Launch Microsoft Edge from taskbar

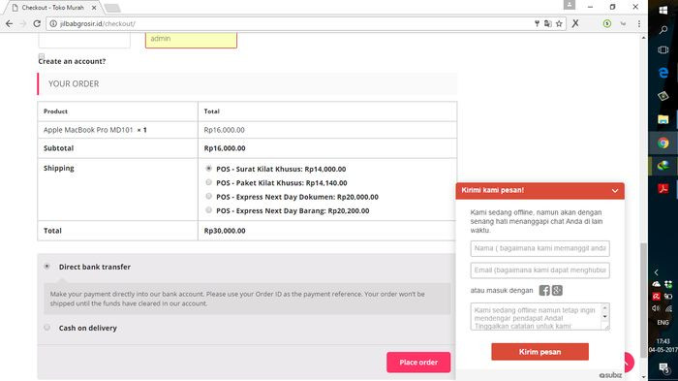[x=663, y=73]
